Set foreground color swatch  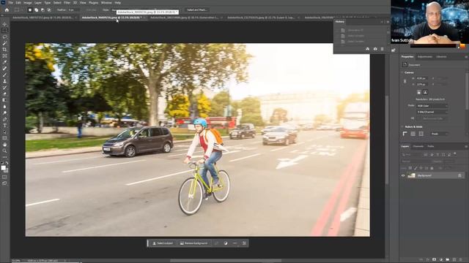click(3, 168)
